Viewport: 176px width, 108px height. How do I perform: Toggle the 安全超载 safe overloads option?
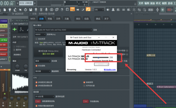36,66
